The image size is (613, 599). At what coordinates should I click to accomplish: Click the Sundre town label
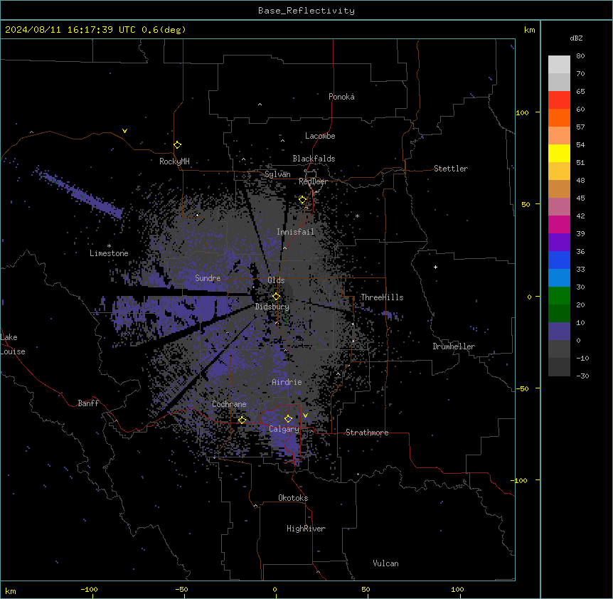coord(208,278)
